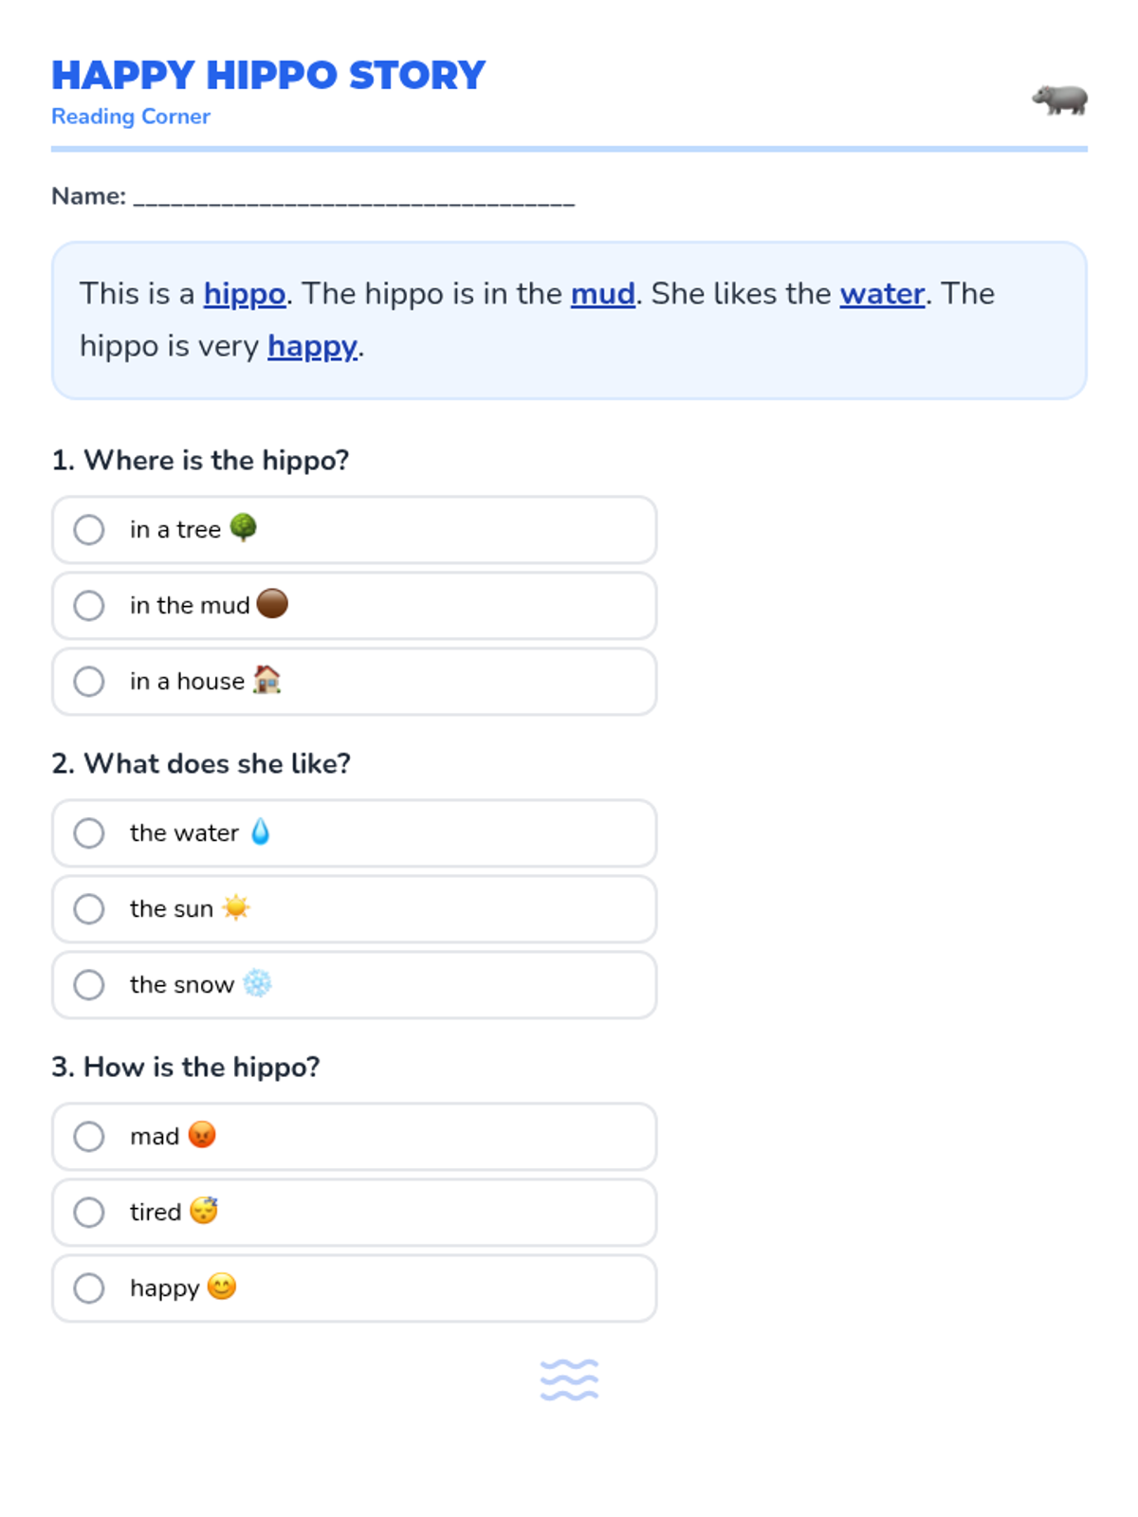
Task: Mark the "tired" radio option
Action: [x=89, y=1212]
